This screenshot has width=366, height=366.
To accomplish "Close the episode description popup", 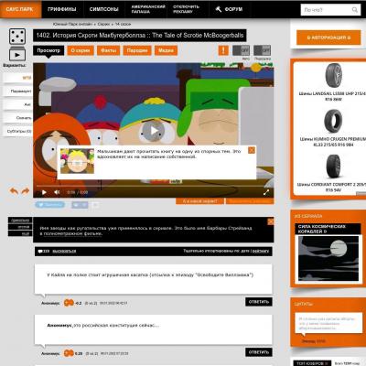I will (252, 150).
